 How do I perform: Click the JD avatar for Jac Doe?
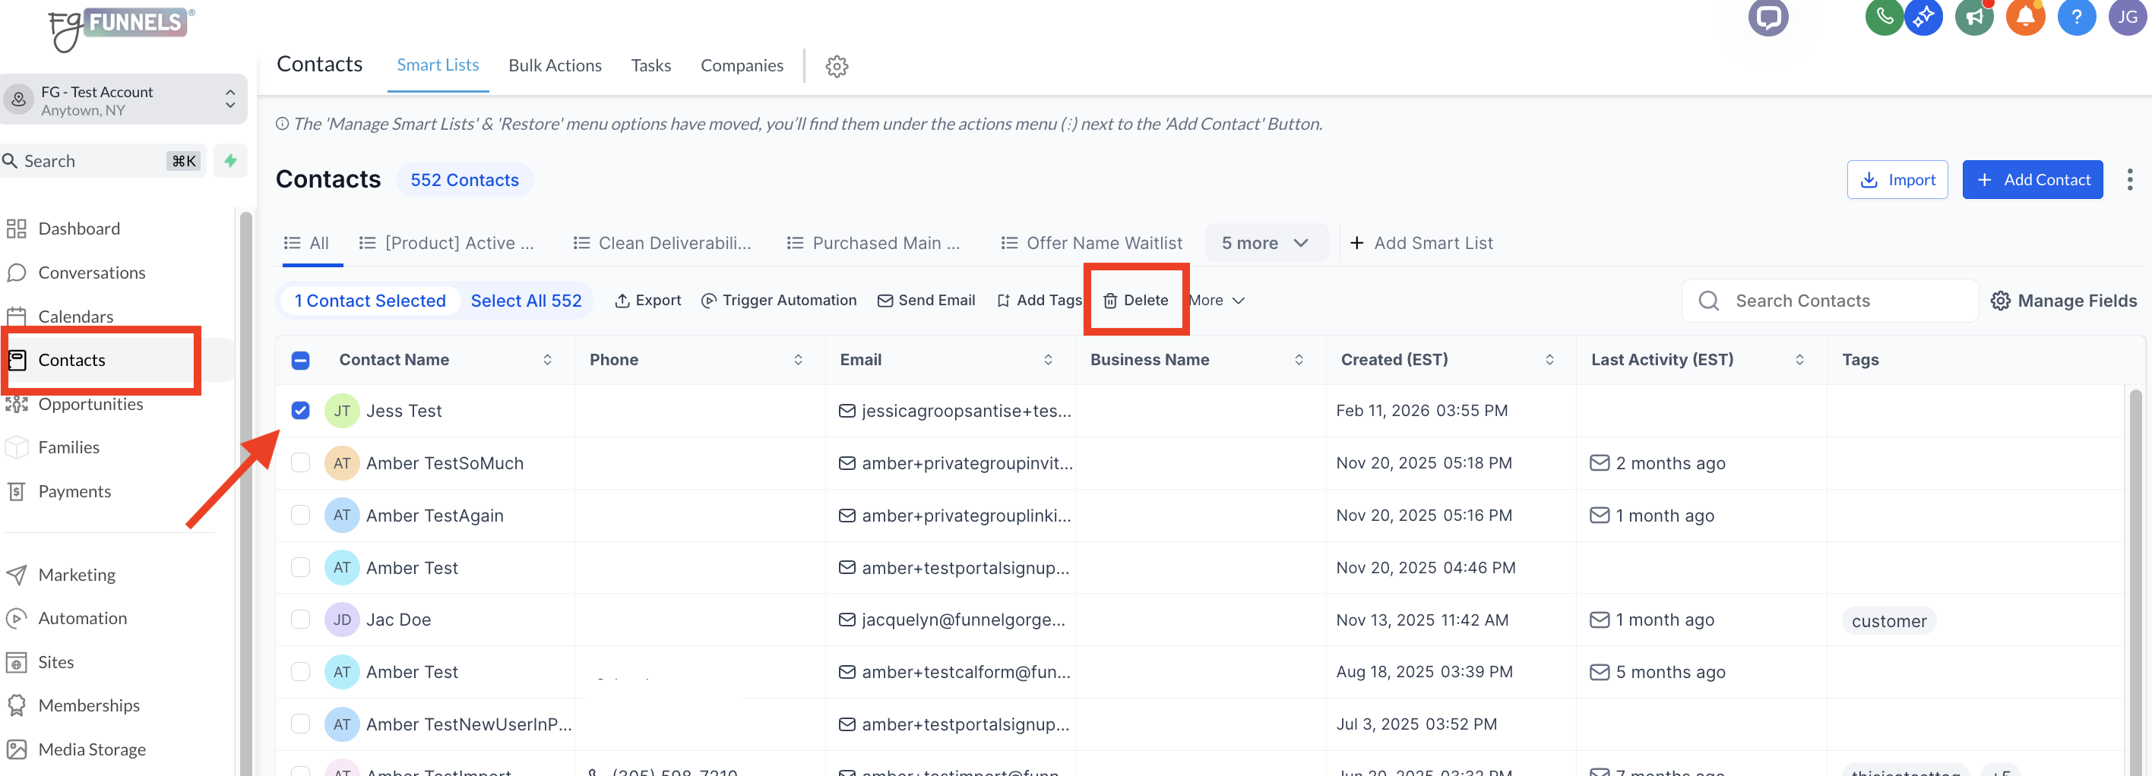342,619
